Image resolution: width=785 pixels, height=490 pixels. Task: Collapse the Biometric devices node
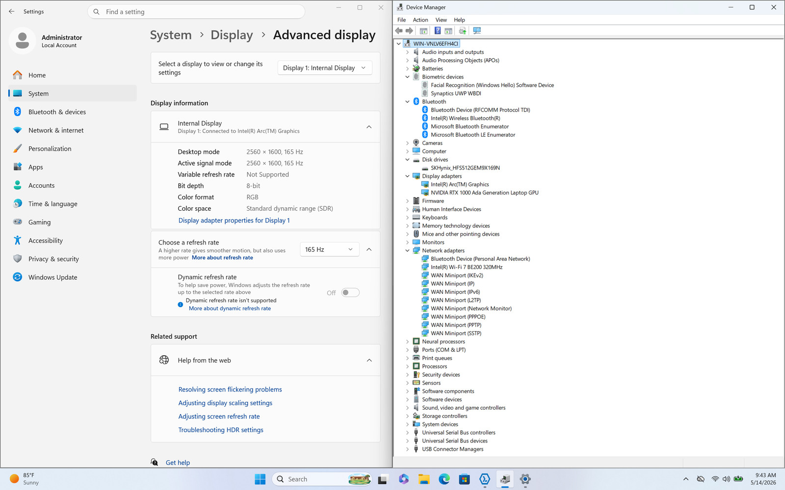[x=407, y=77]
